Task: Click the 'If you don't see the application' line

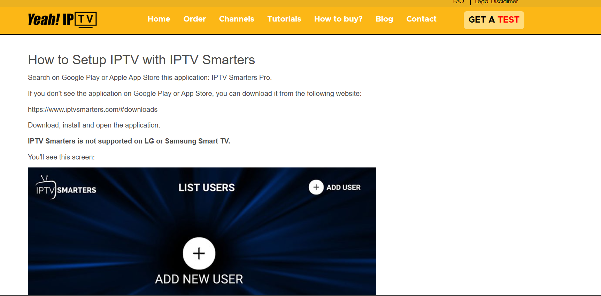Action: [195, 93]
